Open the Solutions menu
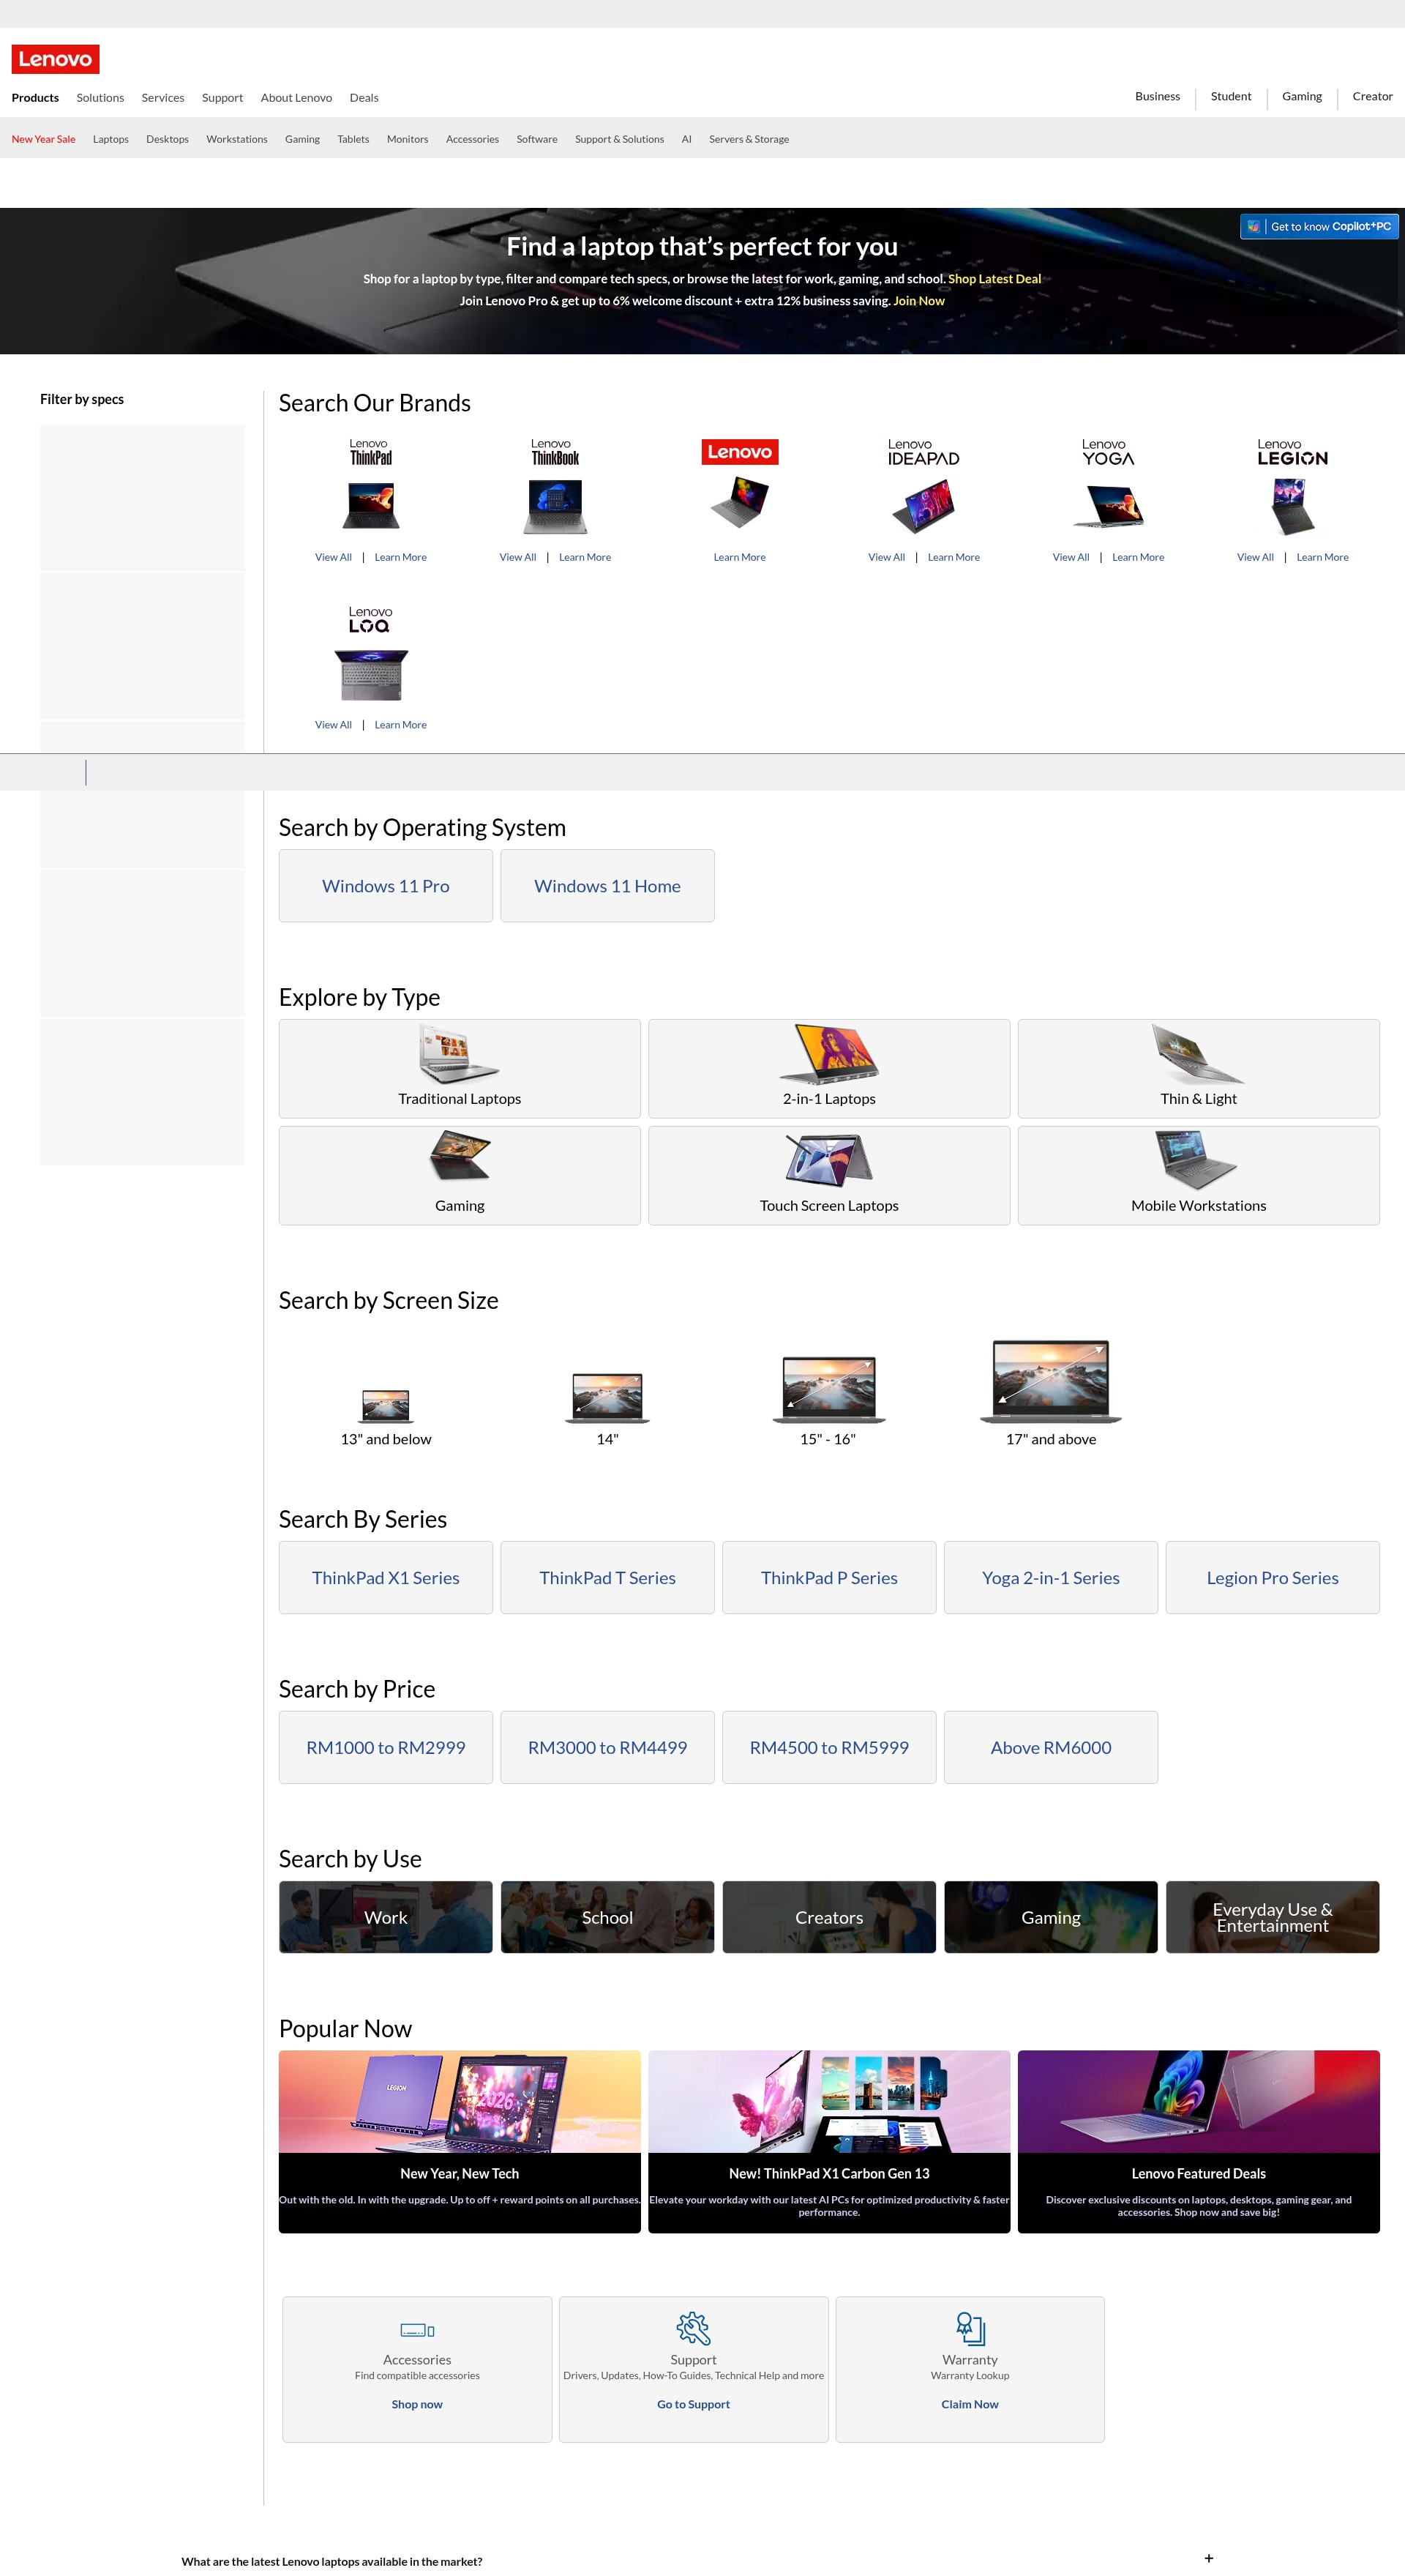This screenshot has width=1405, height=2576. tap(100, 98)
